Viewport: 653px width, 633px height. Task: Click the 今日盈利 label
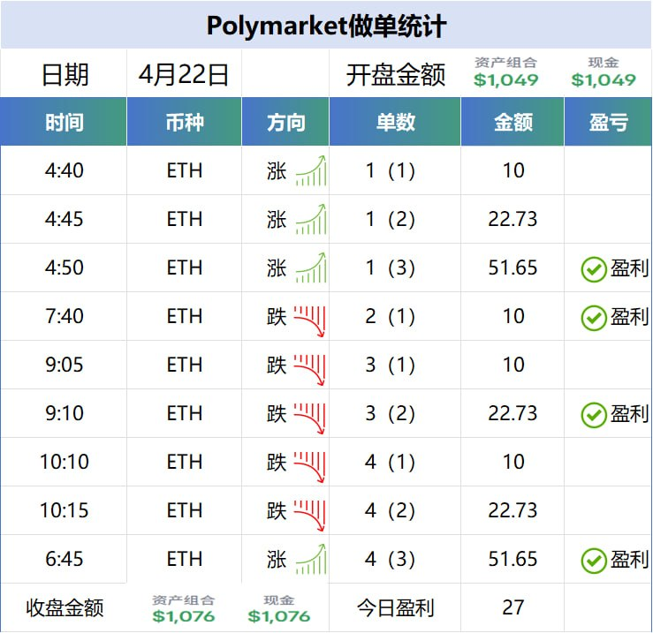[x=396, y=607]
